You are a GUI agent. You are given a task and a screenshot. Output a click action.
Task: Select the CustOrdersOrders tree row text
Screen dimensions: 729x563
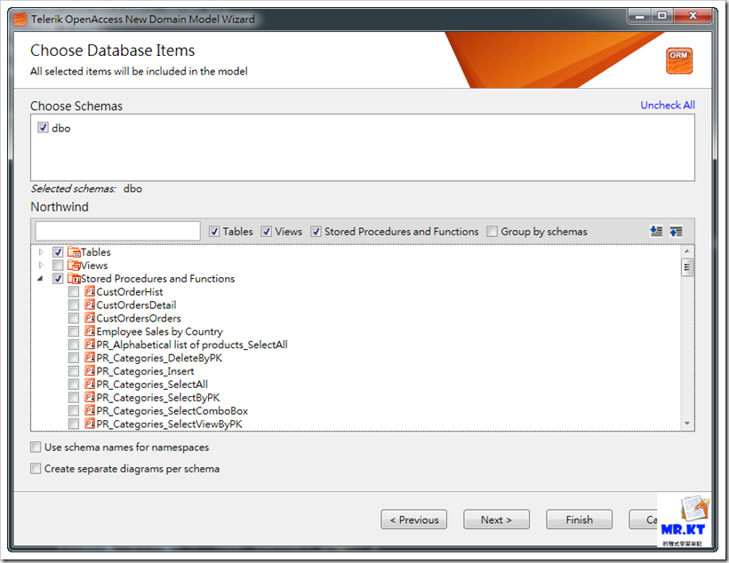pos(139,318)
